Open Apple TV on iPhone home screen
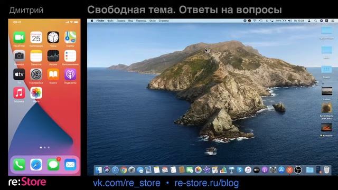The width and height of the screenshot is (338, 190). point(19,74)
